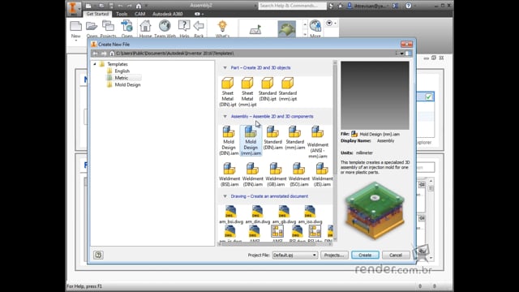Select Weldment (ISO).iam template
Screen dimensions: 519x292
point(299,174)
